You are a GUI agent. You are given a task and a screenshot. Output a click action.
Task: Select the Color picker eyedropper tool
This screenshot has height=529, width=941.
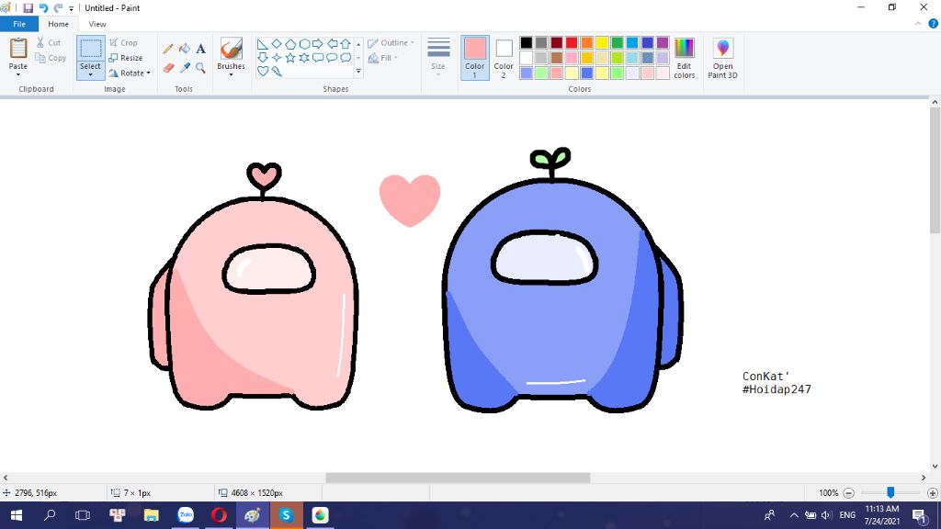click(185, 68)
